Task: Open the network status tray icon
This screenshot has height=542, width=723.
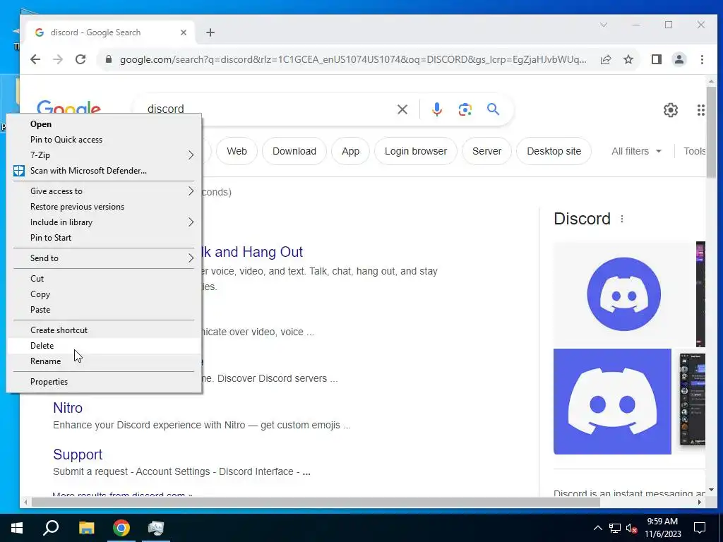Action: [615, 528]
